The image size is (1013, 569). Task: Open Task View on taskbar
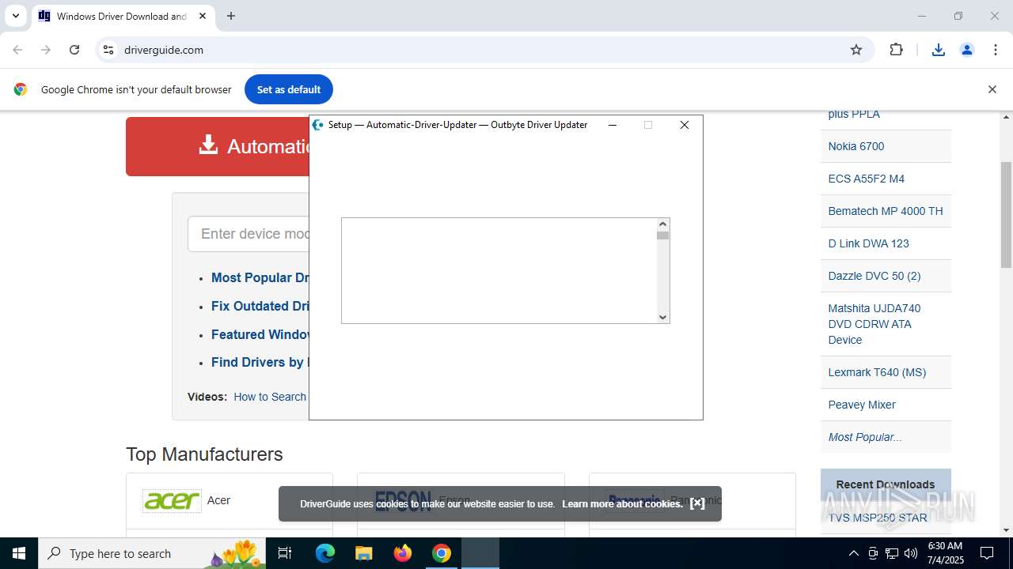(286, 553)
